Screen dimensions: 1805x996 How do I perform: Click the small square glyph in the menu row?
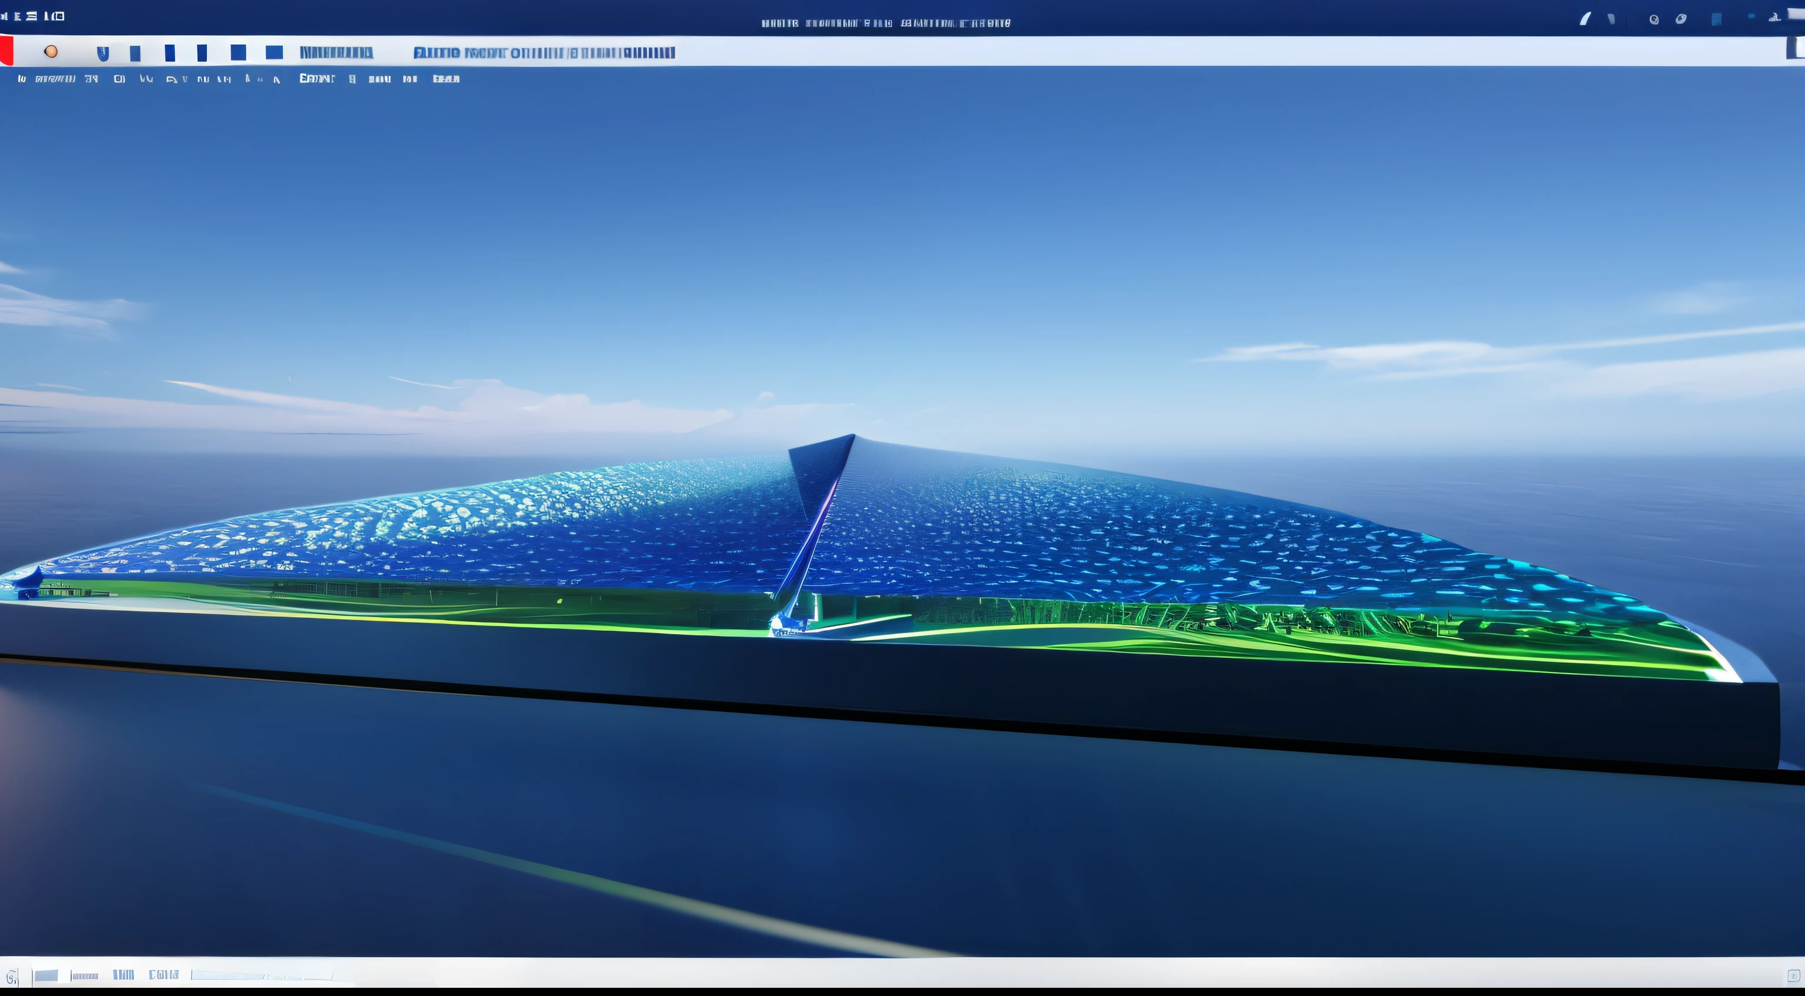119,79
